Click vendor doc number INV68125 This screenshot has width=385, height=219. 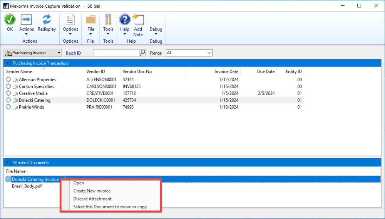tap(132, 86)
